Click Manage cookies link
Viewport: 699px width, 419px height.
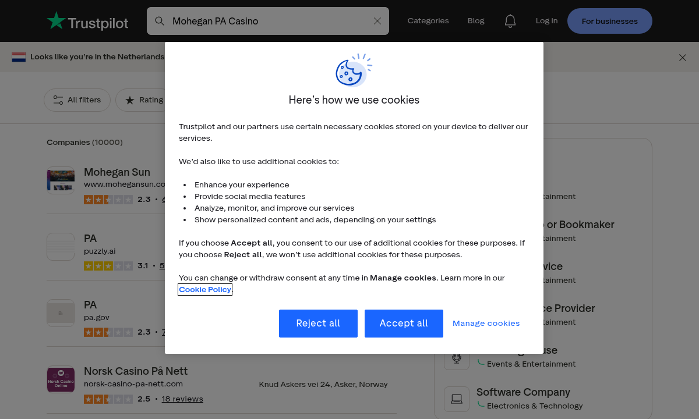[486, 324]
